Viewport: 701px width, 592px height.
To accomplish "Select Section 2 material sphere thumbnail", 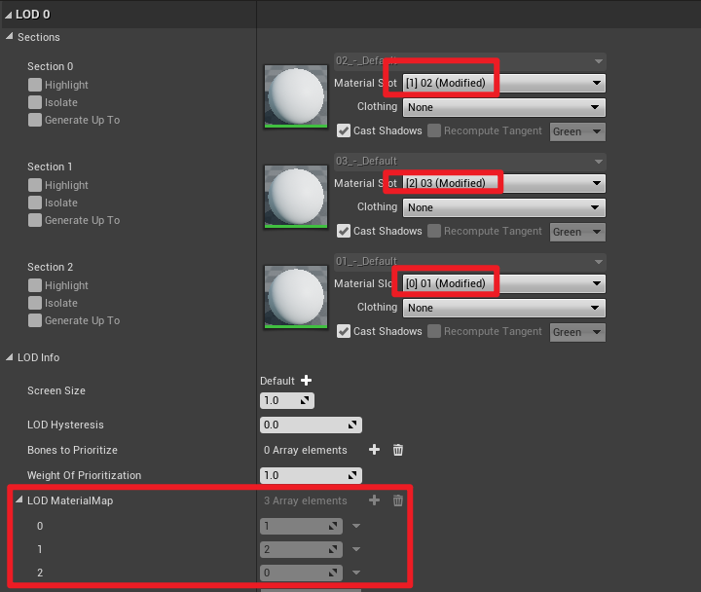I will [296, 296].
